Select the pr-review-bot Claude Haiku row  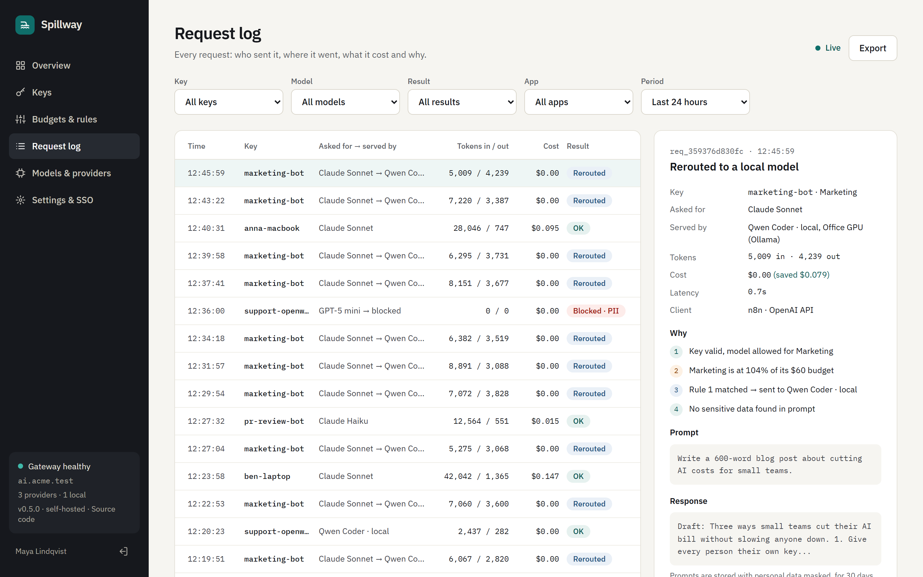[x=407, y=421]
